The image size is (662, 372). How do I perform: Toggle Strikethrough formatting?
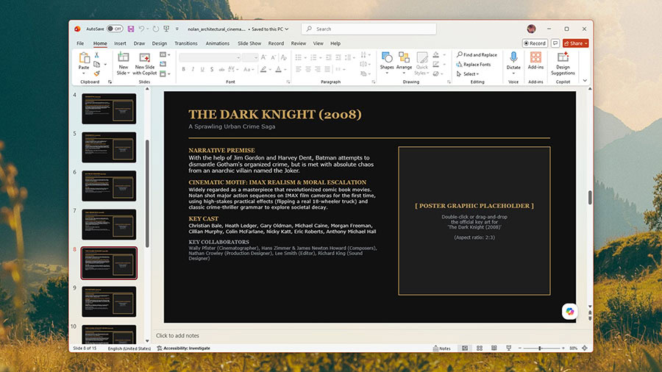coord(221,69)
